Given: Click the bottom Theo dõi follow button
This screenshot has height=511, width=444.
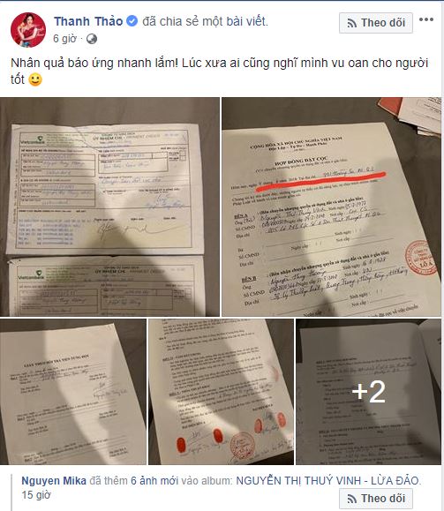Looking at the screenshot, I should click(x=376, y=499).
